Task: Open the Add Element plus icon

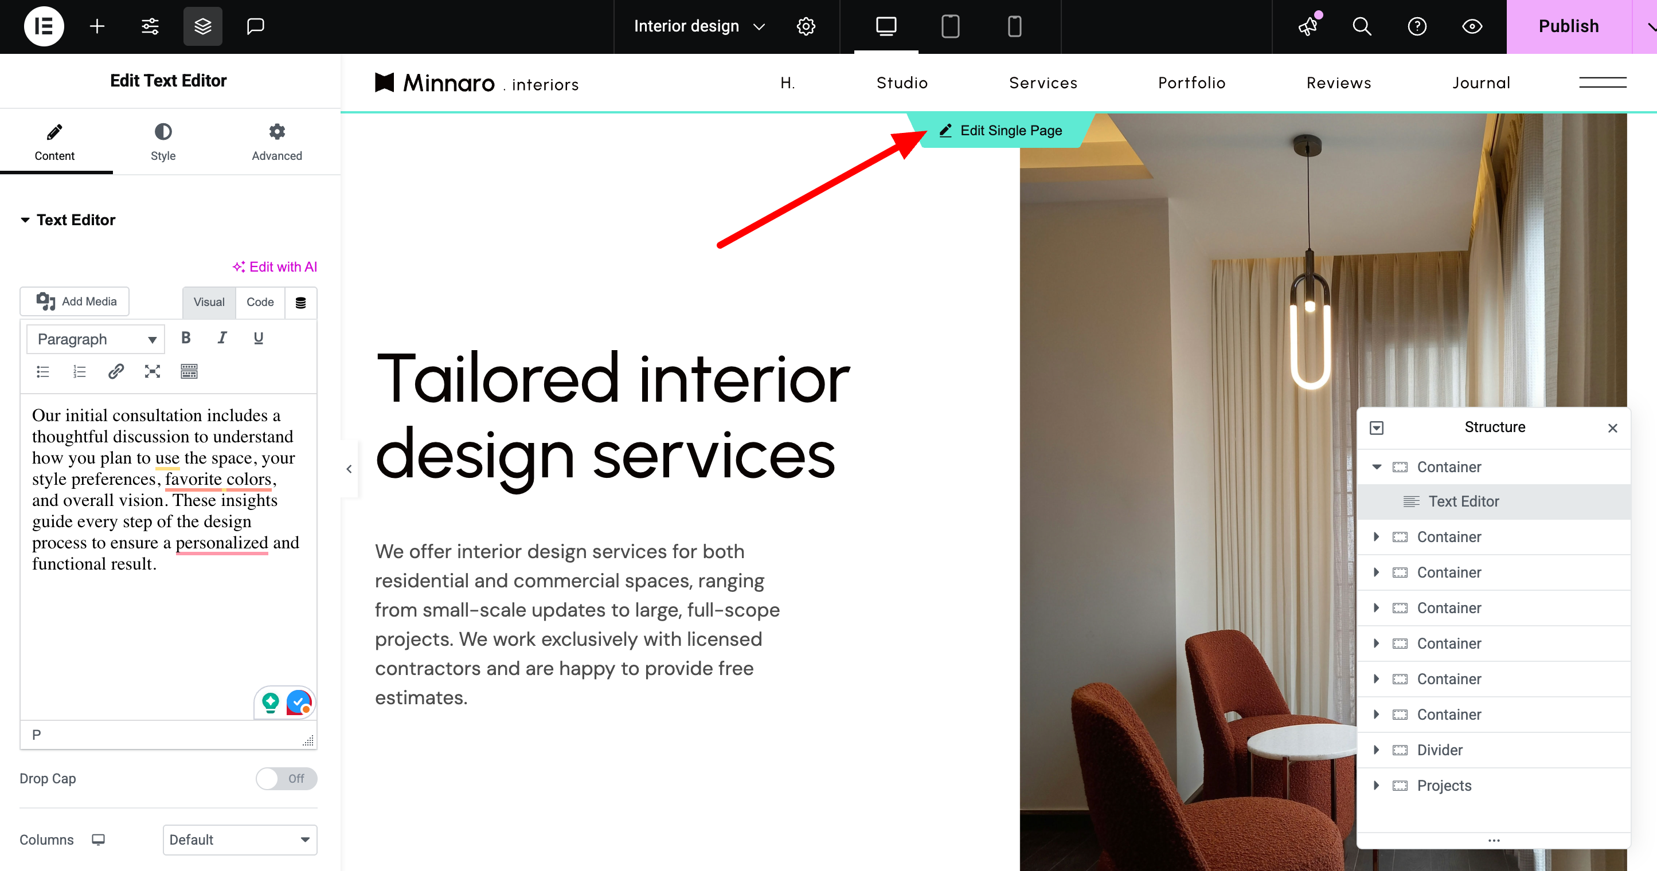Action: [x=97, y=26]
